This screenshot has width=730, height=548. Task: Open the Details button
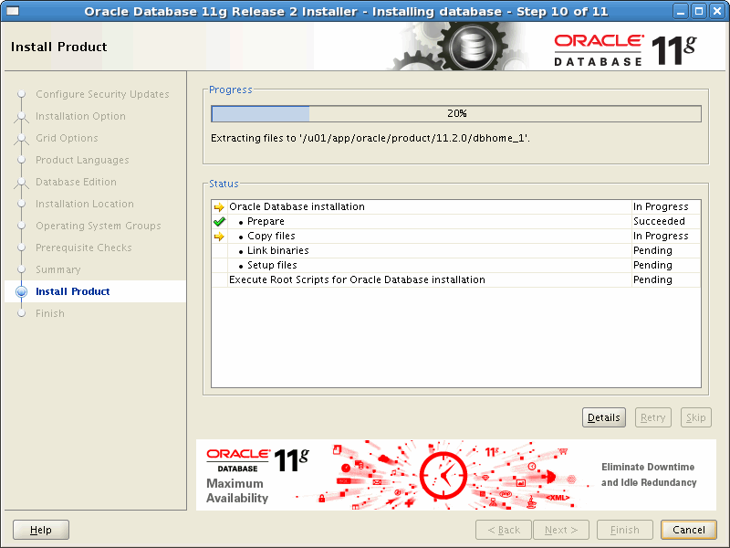[604, 417]
